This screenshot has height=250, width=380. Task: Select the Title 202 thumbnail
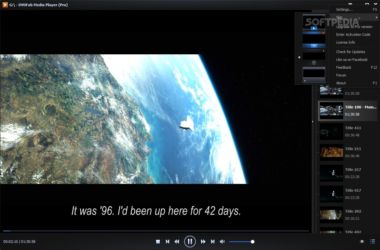point(331,215)
